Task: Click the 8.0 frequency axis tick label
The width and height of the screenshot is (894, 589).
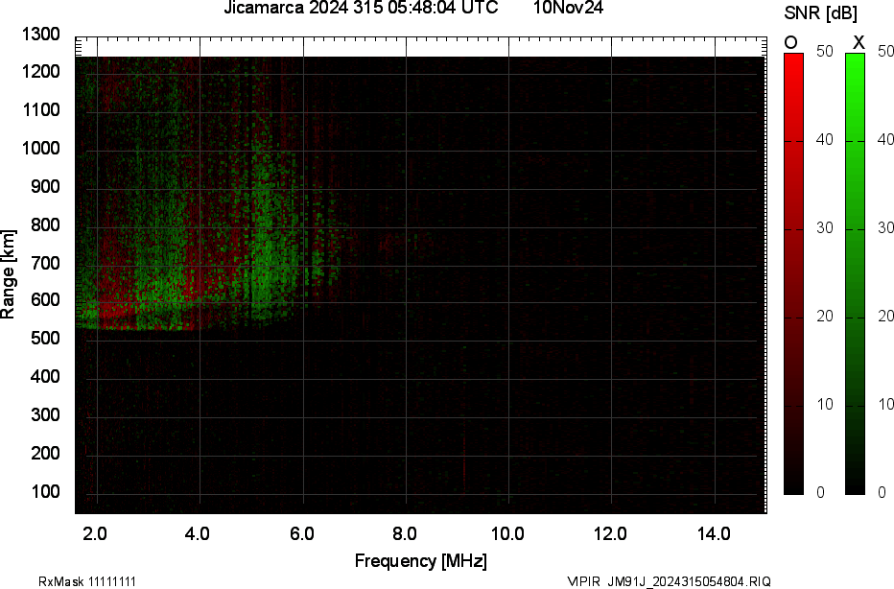Action: point(405,533)
